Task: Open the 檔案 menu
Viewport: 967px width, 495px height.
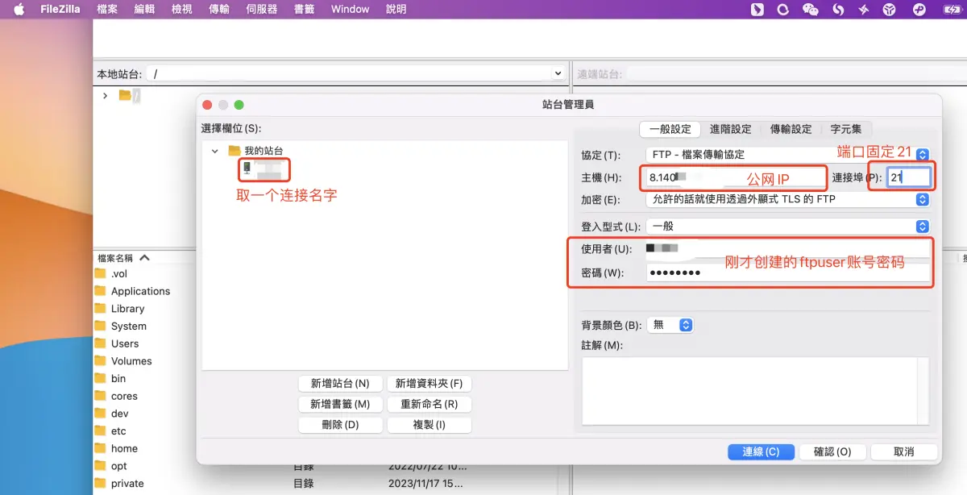Action: (107, 10)
